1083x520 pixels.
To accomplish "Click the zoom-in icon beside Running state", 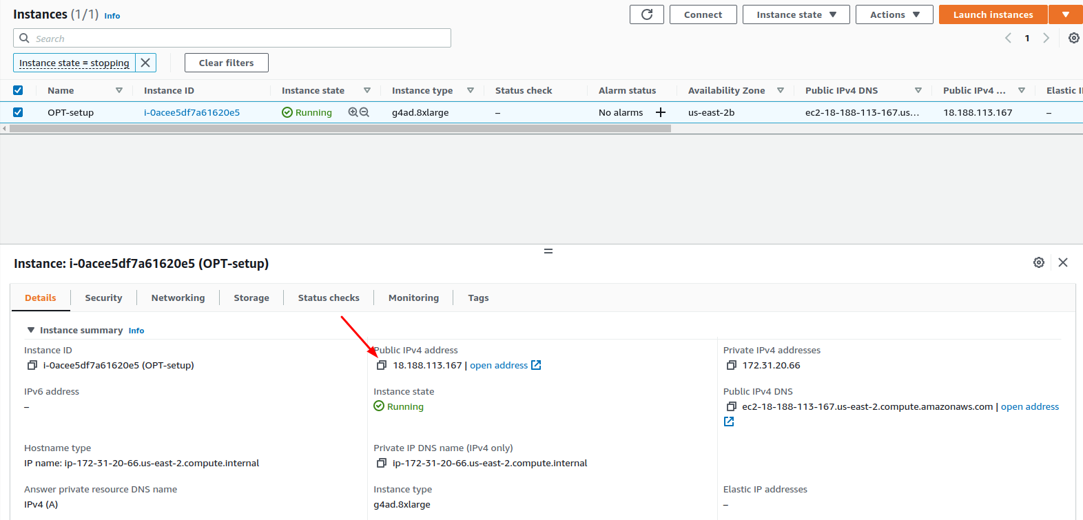I will tap(353, 112).
